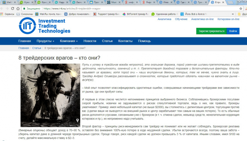Expand the Продукты dropdown menu
The width and height of the screenshot is (247, 141).
click(46, 41)
